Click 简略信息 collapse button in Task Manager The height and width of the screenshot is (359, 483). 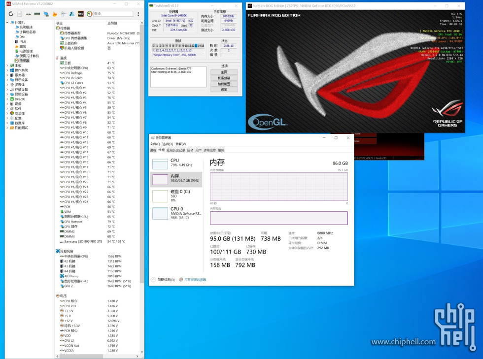point(163,280)
